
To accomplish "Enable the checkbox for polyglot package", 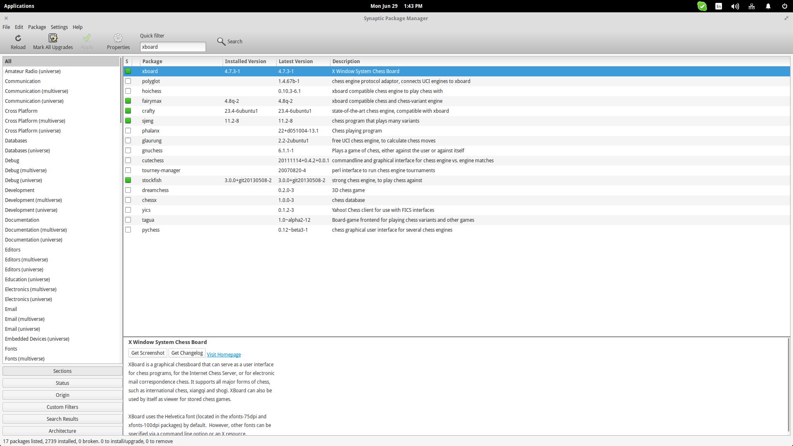I will click(x=128, y=81).
